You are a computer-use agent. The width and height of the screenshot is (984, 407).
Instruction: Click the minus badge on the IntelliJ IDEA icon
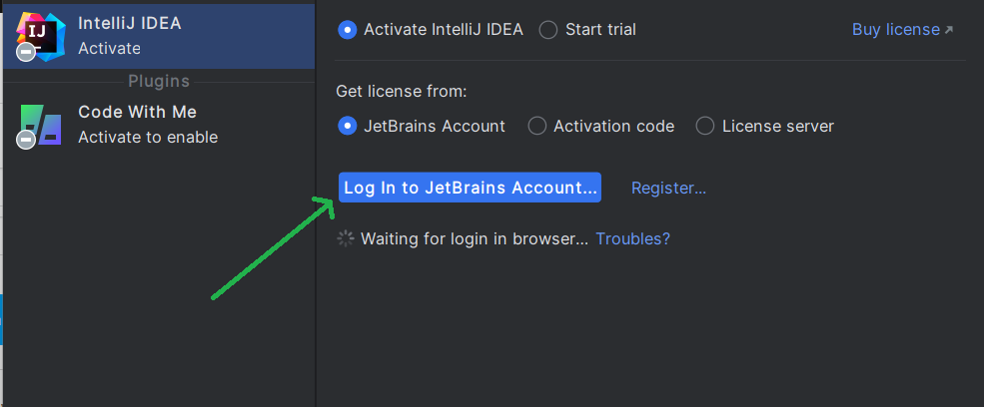(x=26, y=52)
